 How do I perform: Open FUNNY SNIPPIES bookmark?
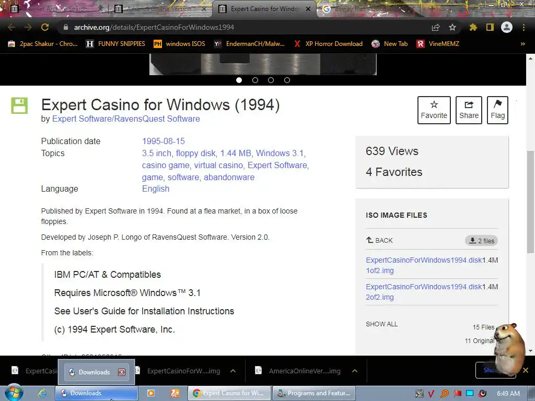pos(115,44)
